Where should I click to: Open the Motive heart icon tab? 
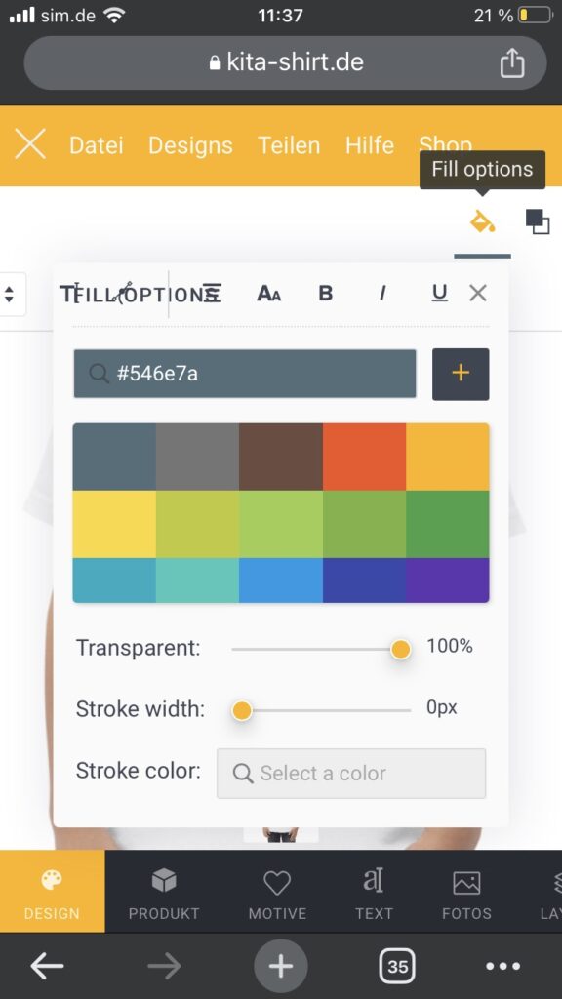277,892
